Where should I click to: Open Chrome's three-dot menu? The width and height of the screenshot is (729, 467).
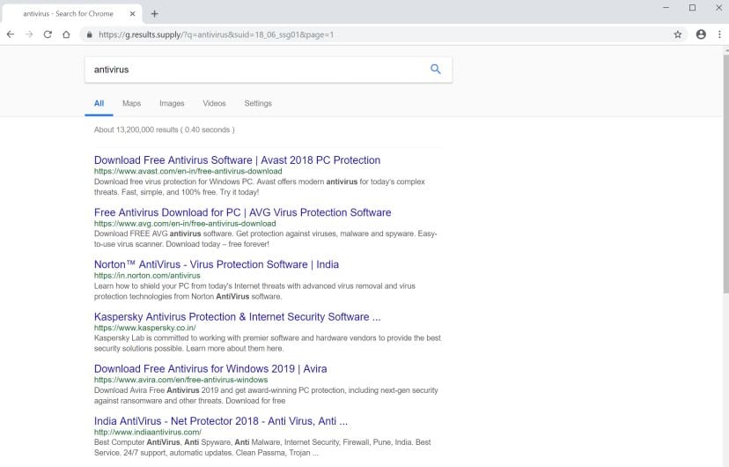click(719, 34)
